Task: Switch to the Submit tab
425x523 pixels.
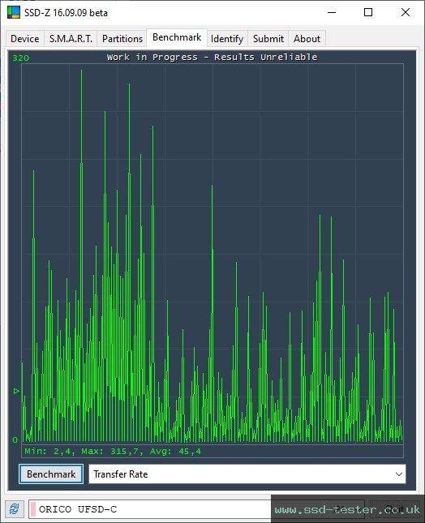Action: pos(268,39)
